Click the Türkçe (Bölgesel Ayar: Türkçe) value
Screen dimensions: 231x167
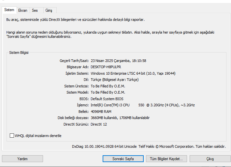[115, 80]
